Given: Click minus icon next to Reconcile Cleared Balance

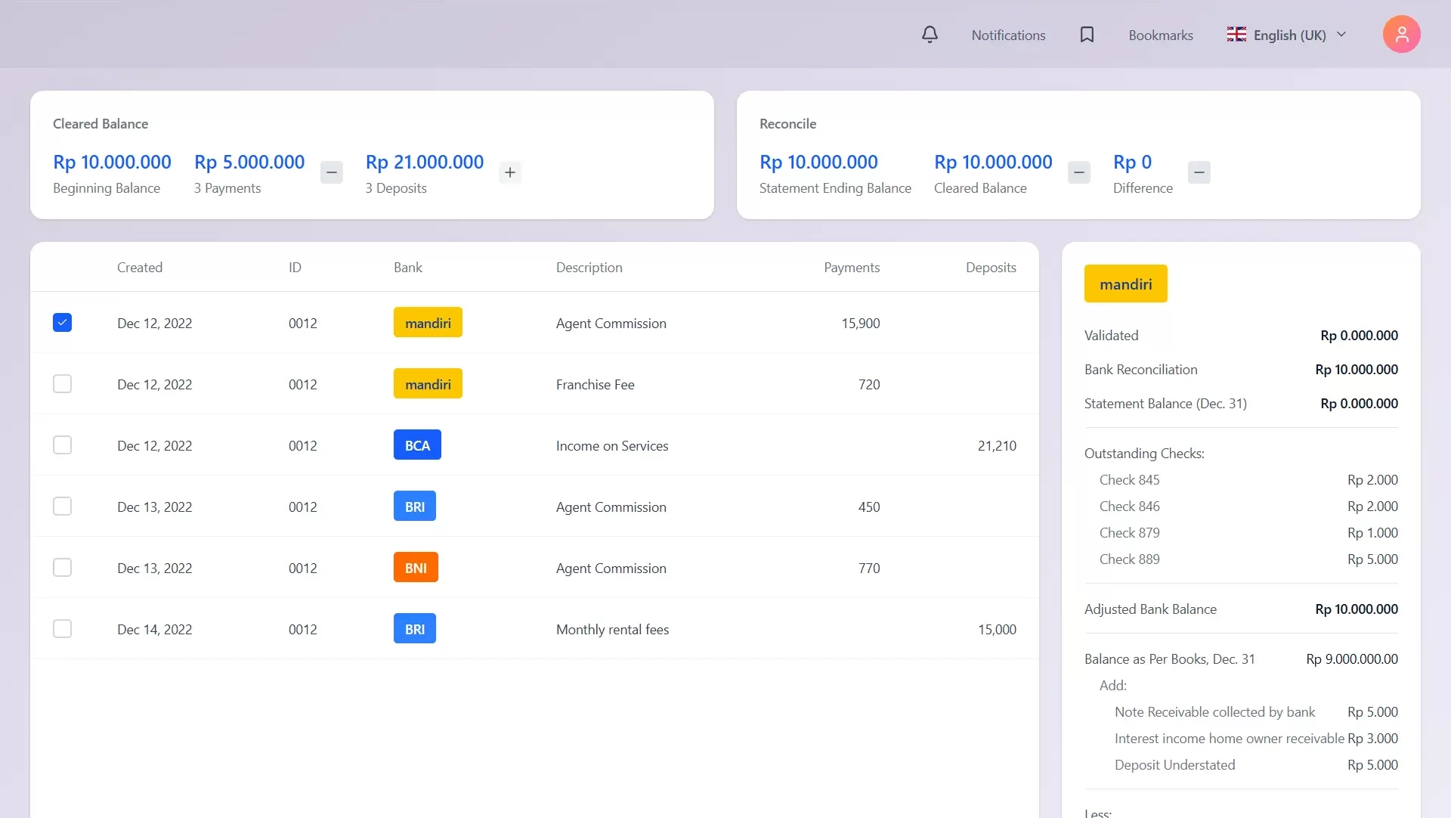Looking at the screenshot, I should (1078, 172).
